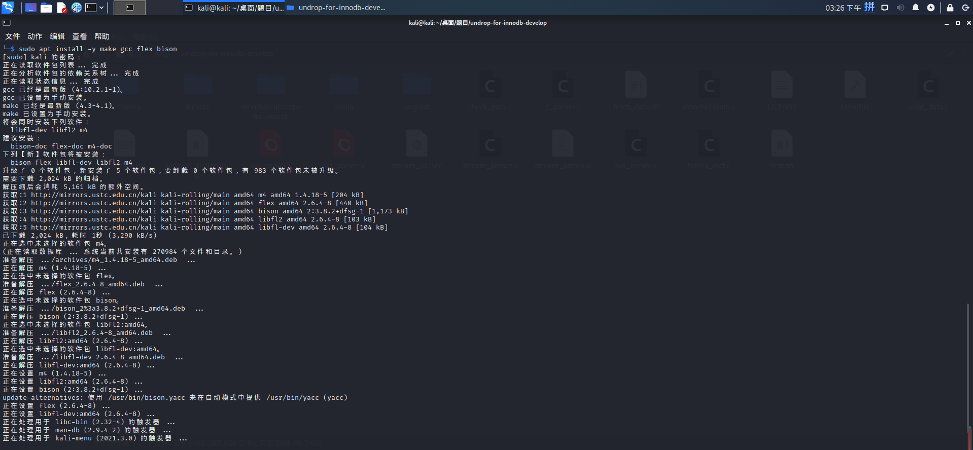
Task: Click the '获取:3' bison download line
Action: pos(205,211)
